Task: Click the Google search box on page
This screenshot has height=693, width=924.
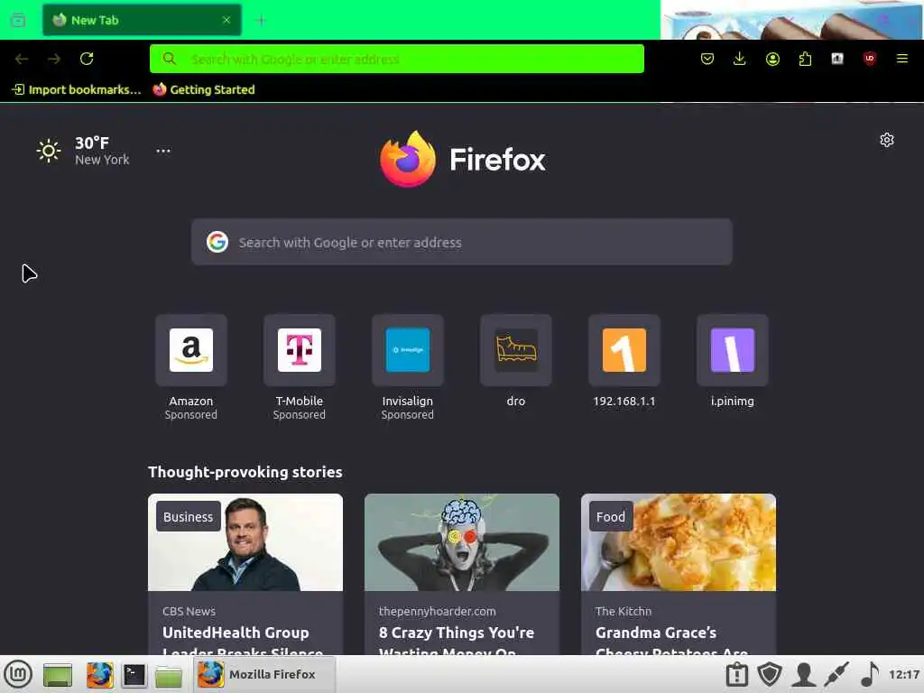Action: [x=461, y=242]
